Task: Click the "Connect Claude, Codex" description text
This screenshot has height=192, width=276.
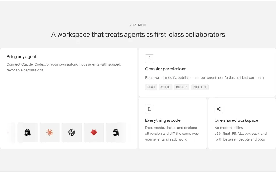Action: 64,67
